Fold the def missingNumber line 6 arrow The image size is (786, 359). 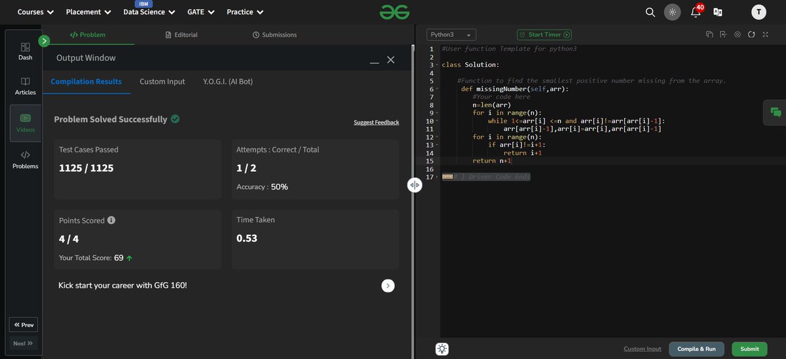(436, 89)
